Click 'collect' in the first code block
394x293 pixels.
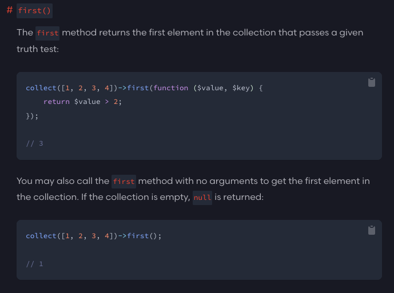pyautogui.click(x=41, y=88)
